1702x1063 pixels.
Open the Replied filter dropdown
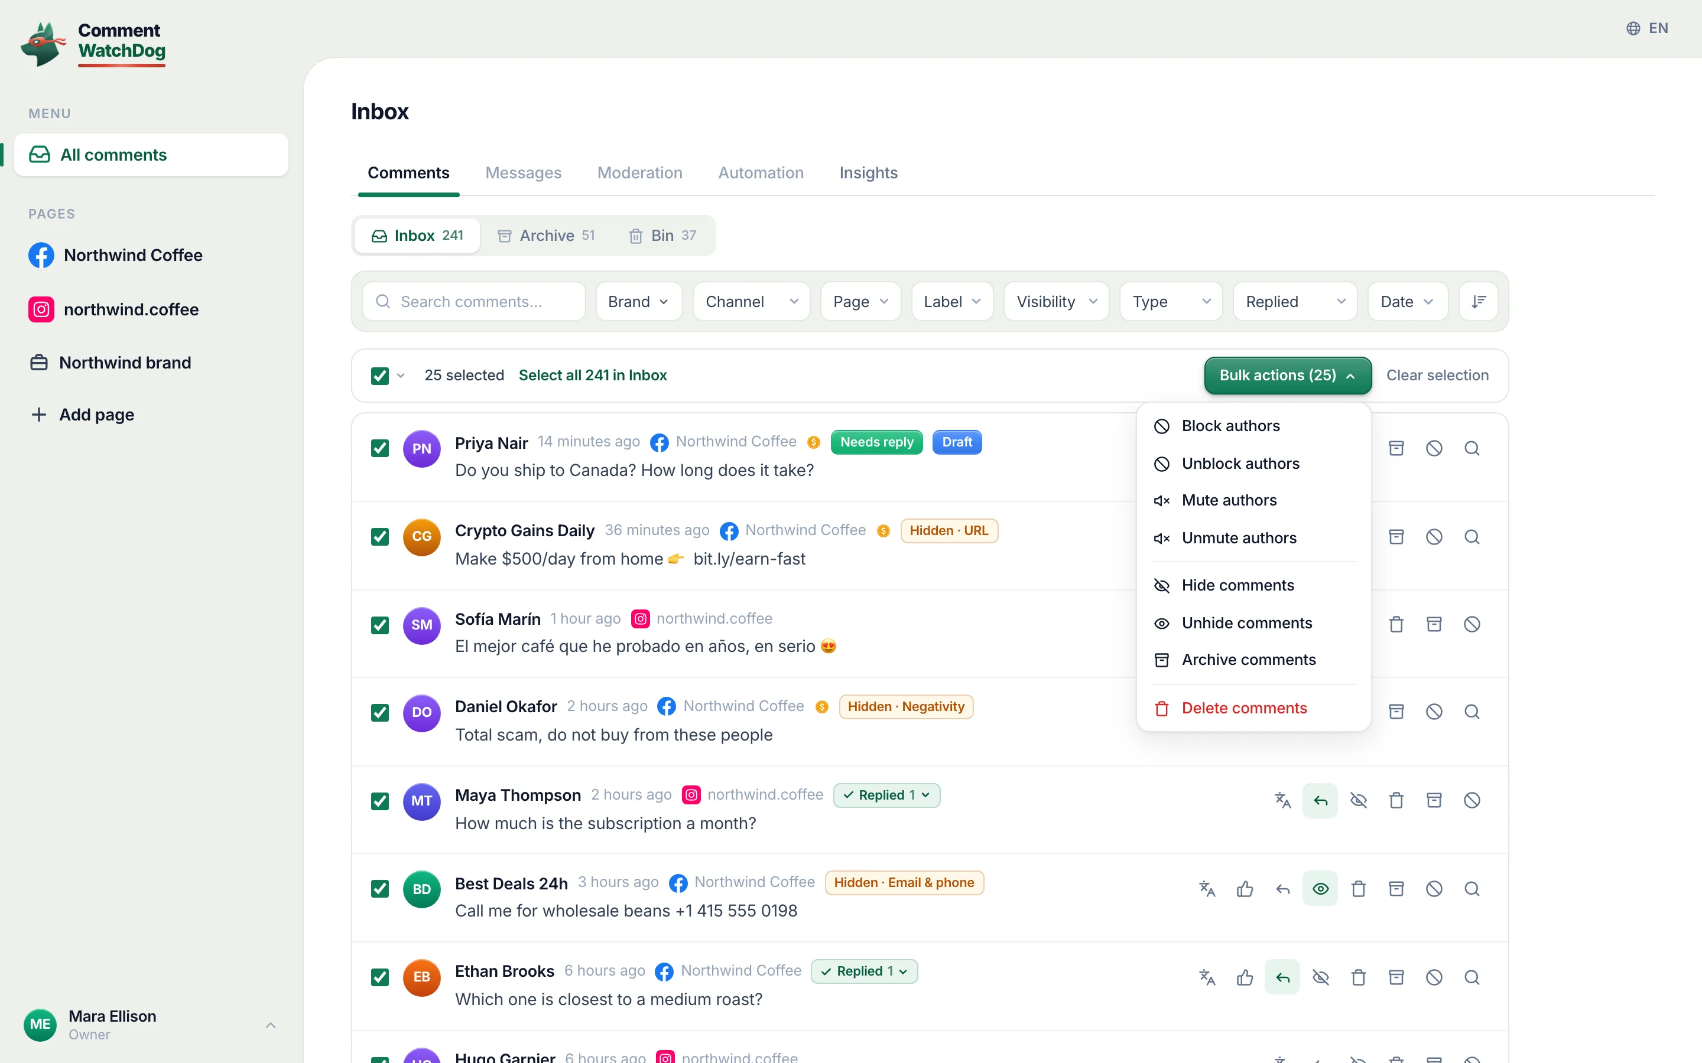pyautogui.click(x=1295, y=302)
